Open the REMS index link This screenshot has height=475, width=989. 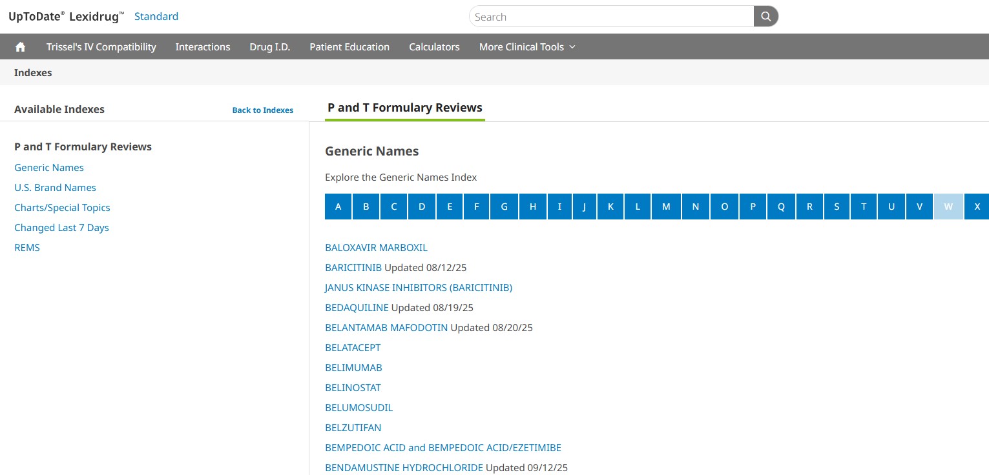pos(27,248)
